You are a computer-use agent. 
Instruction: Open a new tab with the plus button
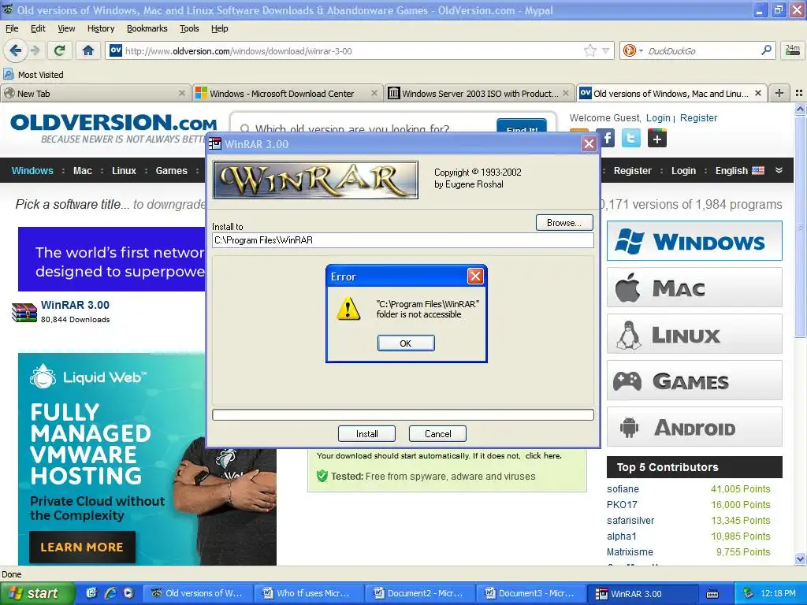click(x=779, y=93)
